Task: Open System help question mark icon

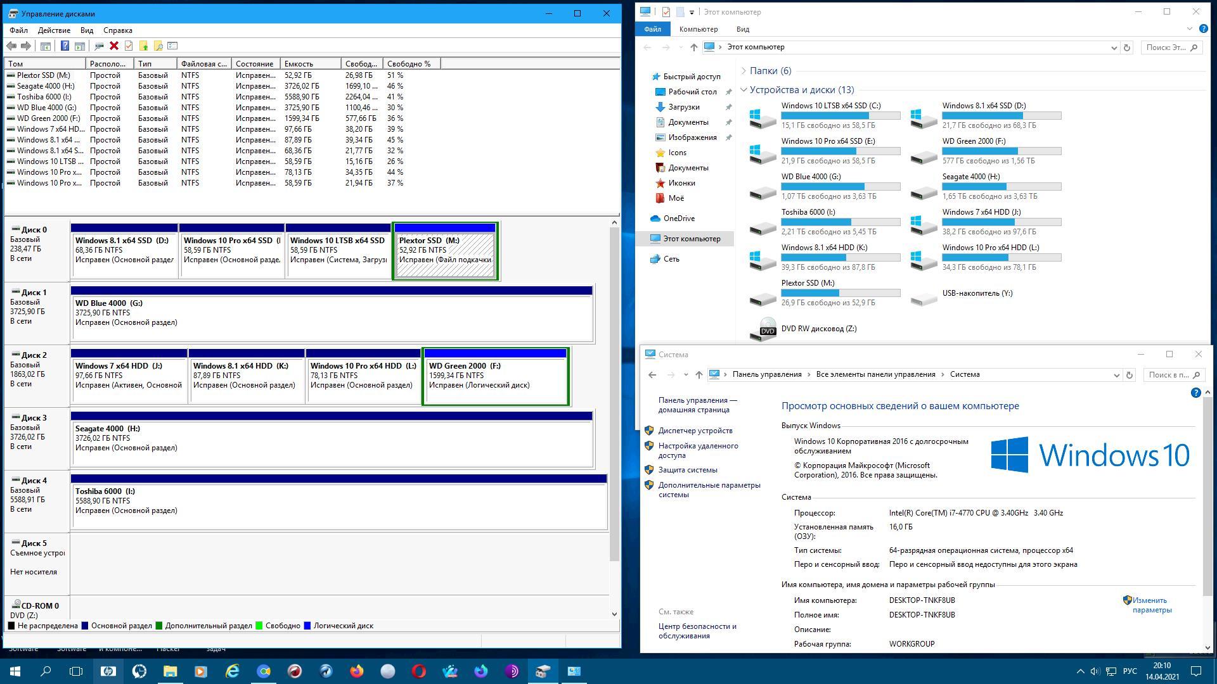Action: 1195,393
